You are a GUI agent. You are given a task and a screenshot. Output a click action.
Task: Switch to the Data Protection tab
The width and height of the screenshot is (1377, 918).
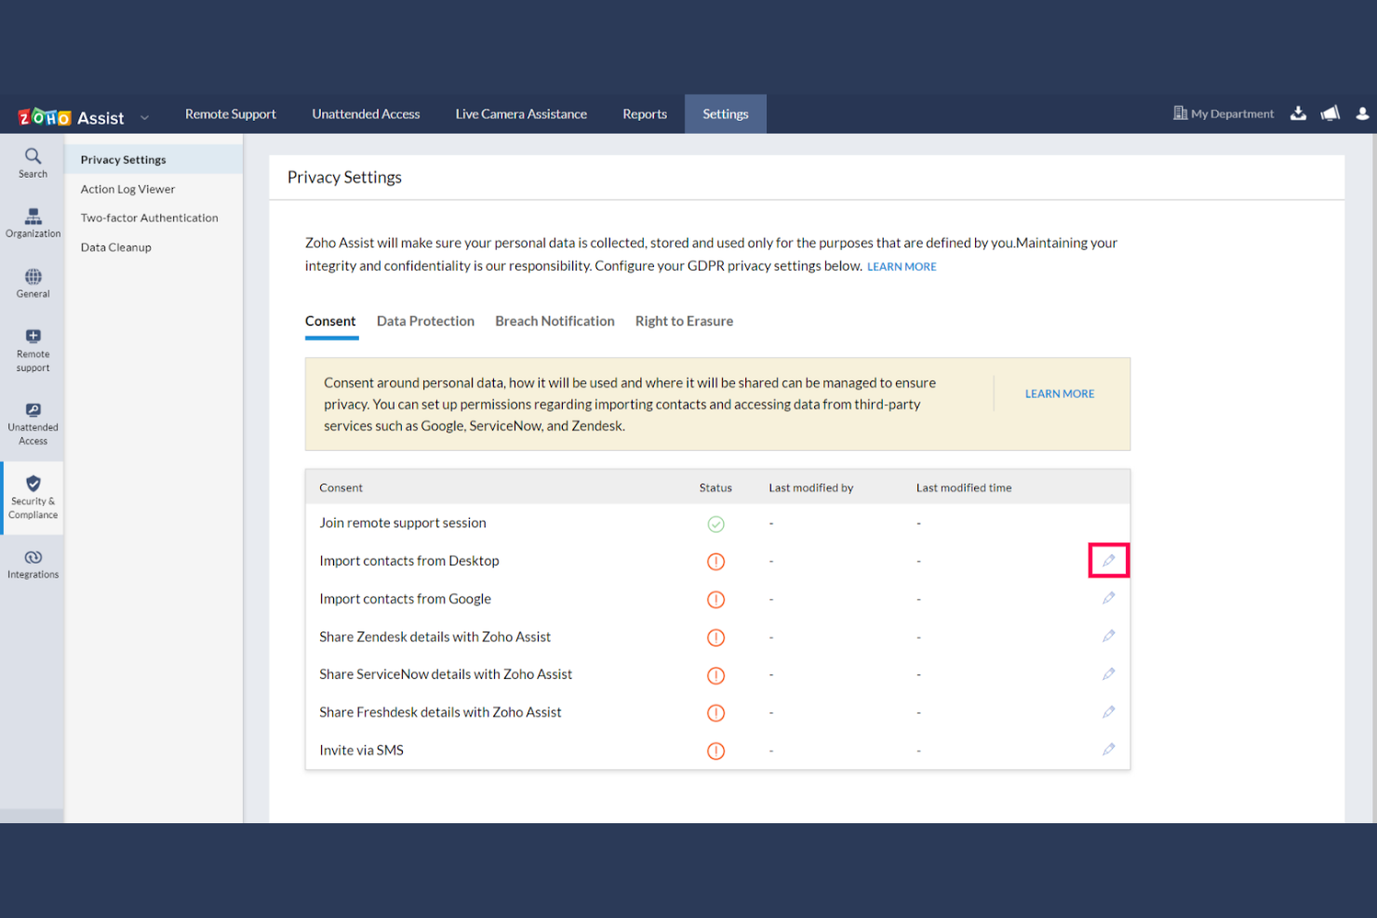click(425, 321)
